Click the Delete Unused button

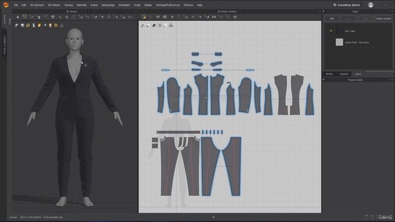[x=383, y=18]
